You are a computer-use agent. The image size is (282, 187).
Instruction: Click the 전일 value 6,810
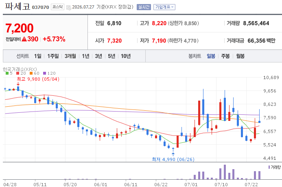pyautogui.click(x=114, y=23)
